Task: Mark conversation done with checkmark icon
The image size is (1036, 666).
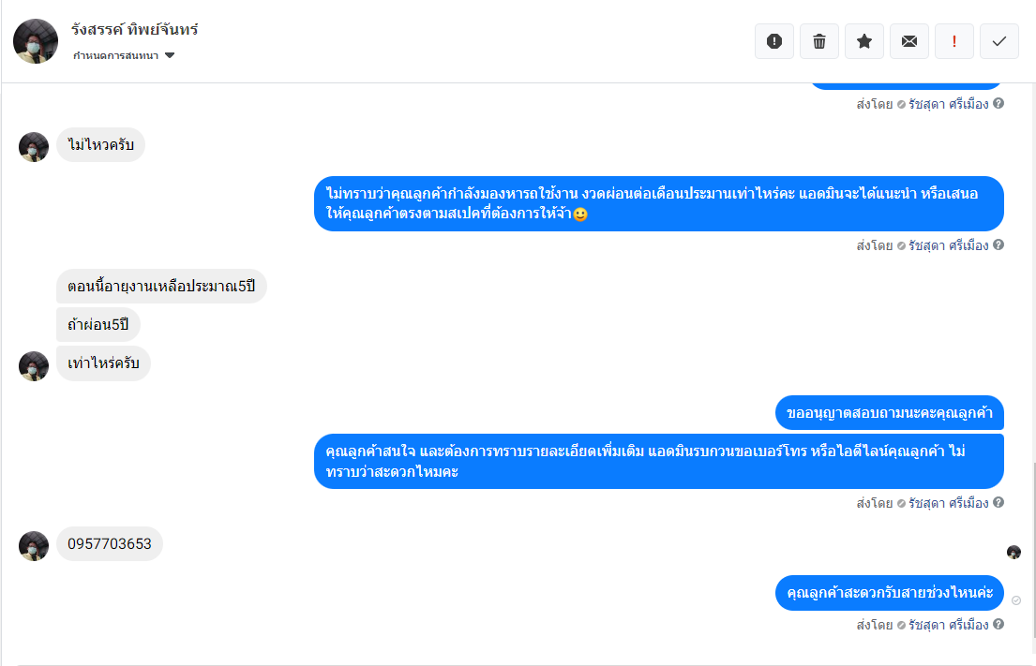Action: coord(999,41)
